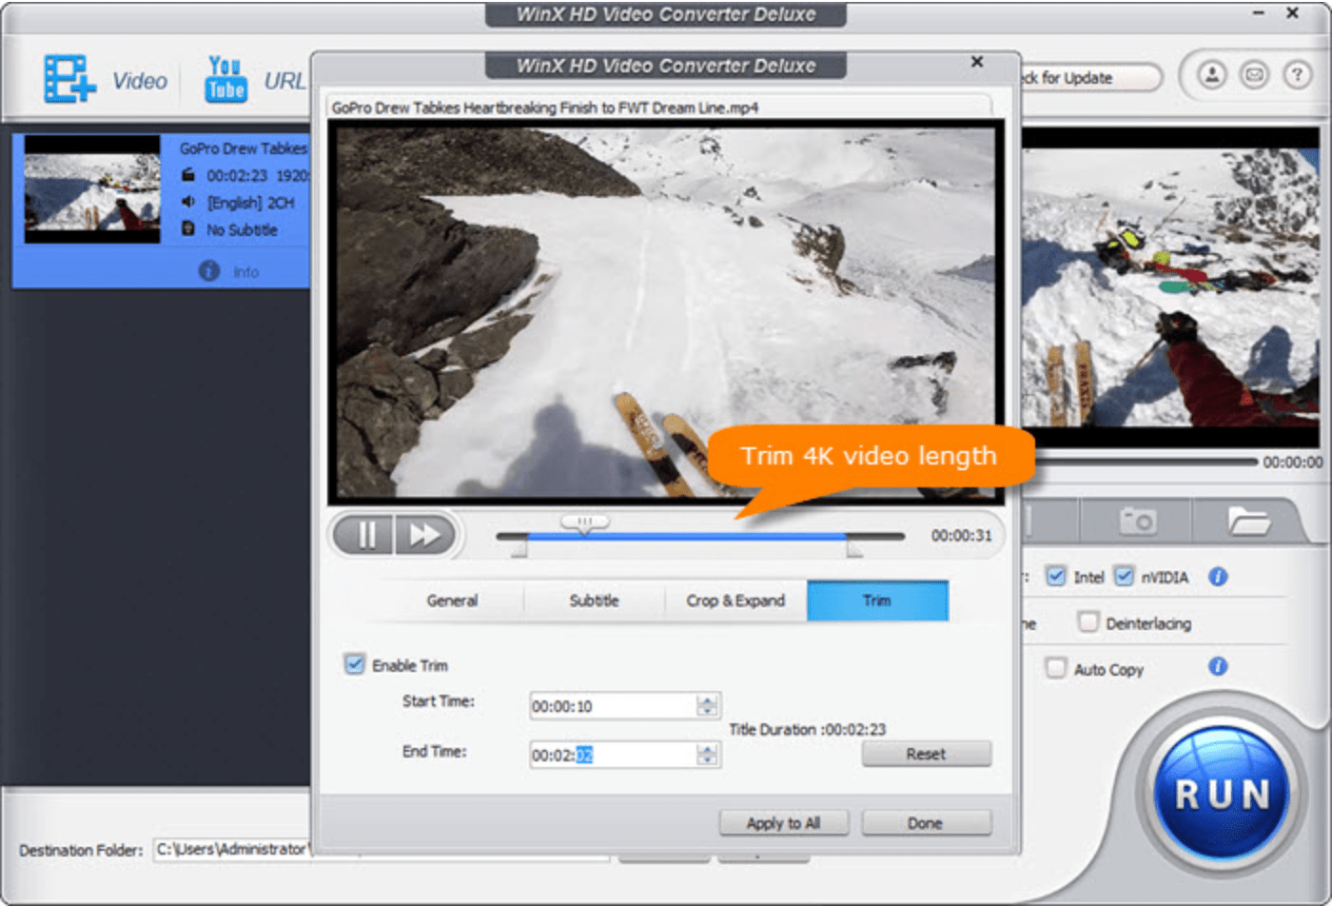Open the Subtitle tab
Screen dimensions: 1332x906
(x=593, y=601)
